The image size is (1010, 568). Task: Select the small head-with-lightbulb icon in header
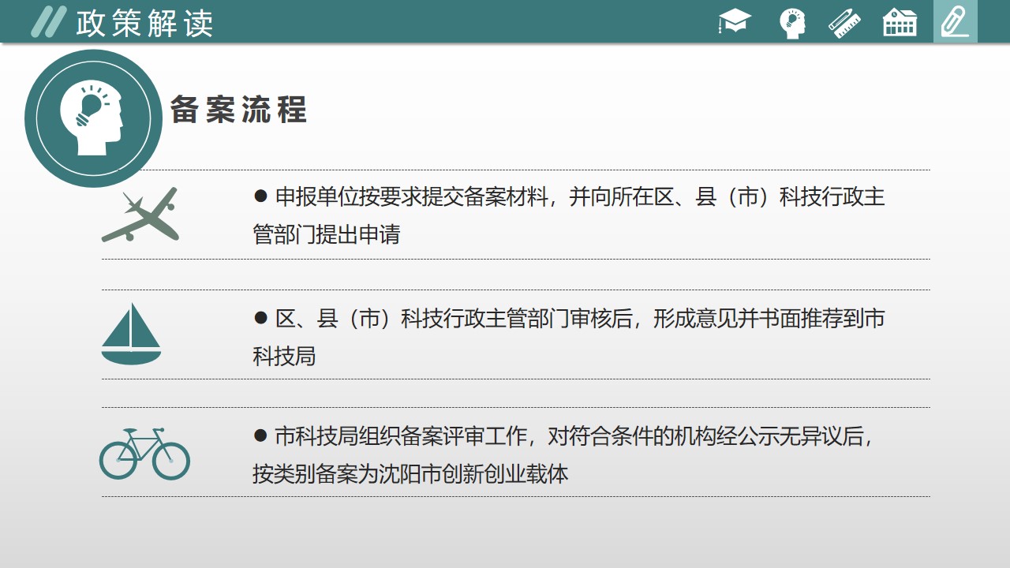coord(791,23)
